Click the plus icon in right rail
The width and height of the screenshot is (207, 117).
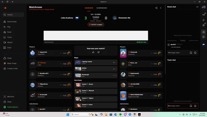tap(203, 37)
